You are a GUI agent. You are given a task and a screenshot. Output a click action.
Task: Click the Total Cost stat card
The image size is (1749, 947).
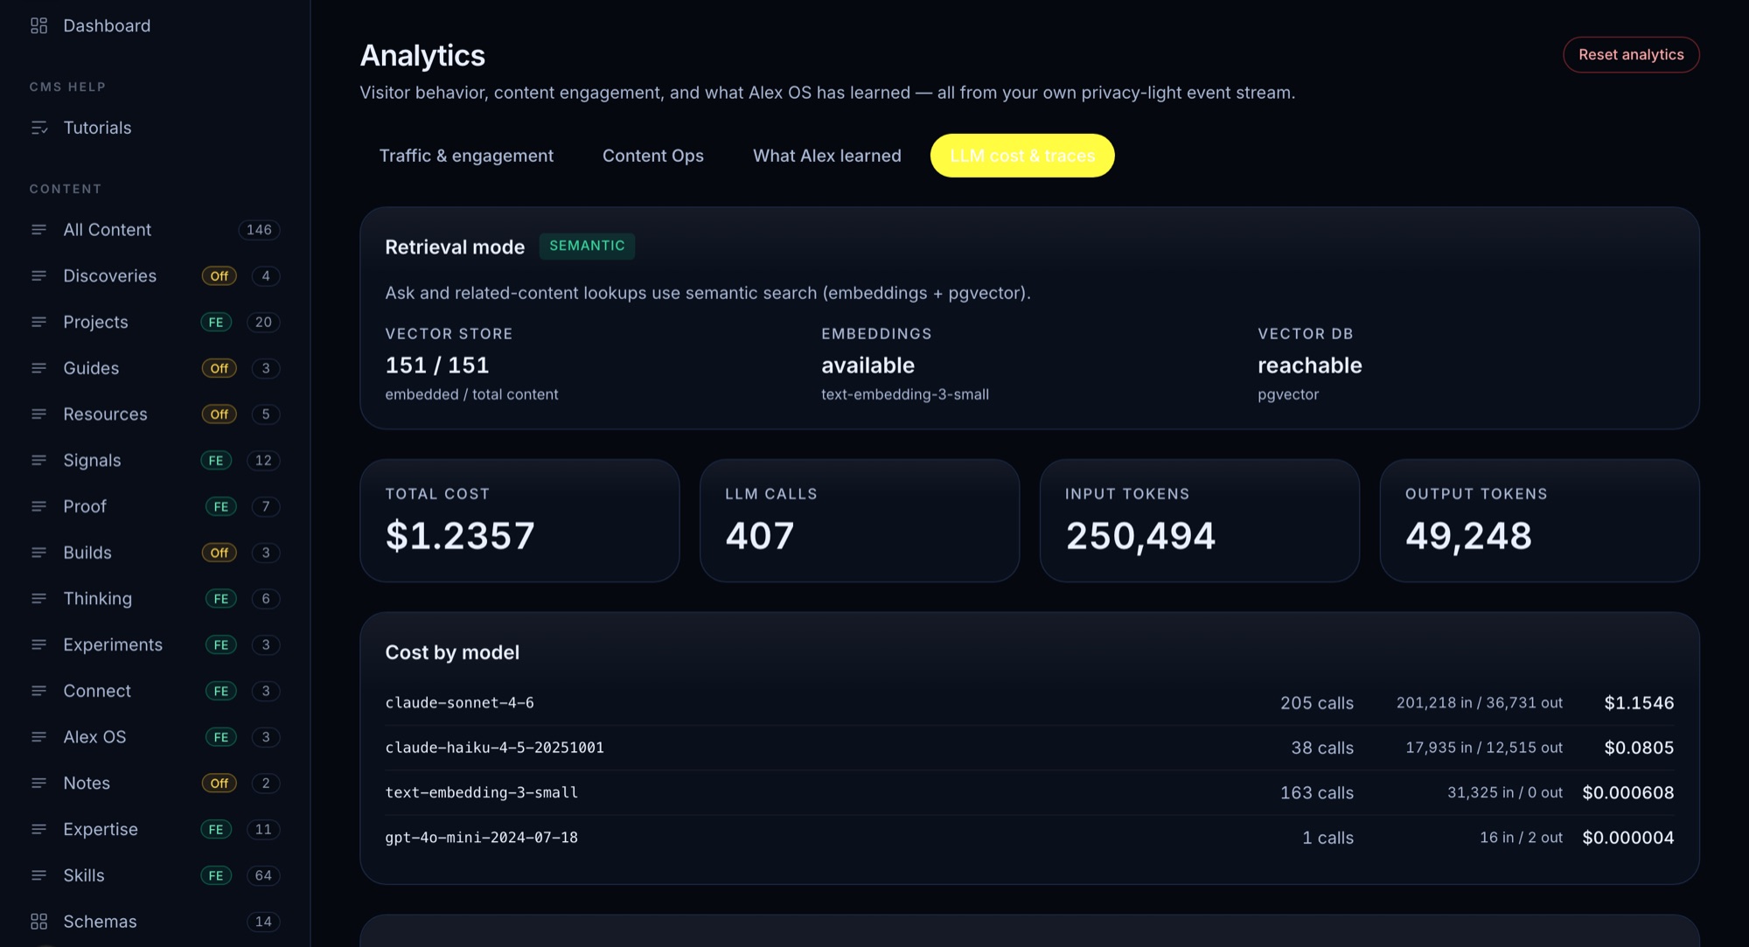tap(519, 521)
